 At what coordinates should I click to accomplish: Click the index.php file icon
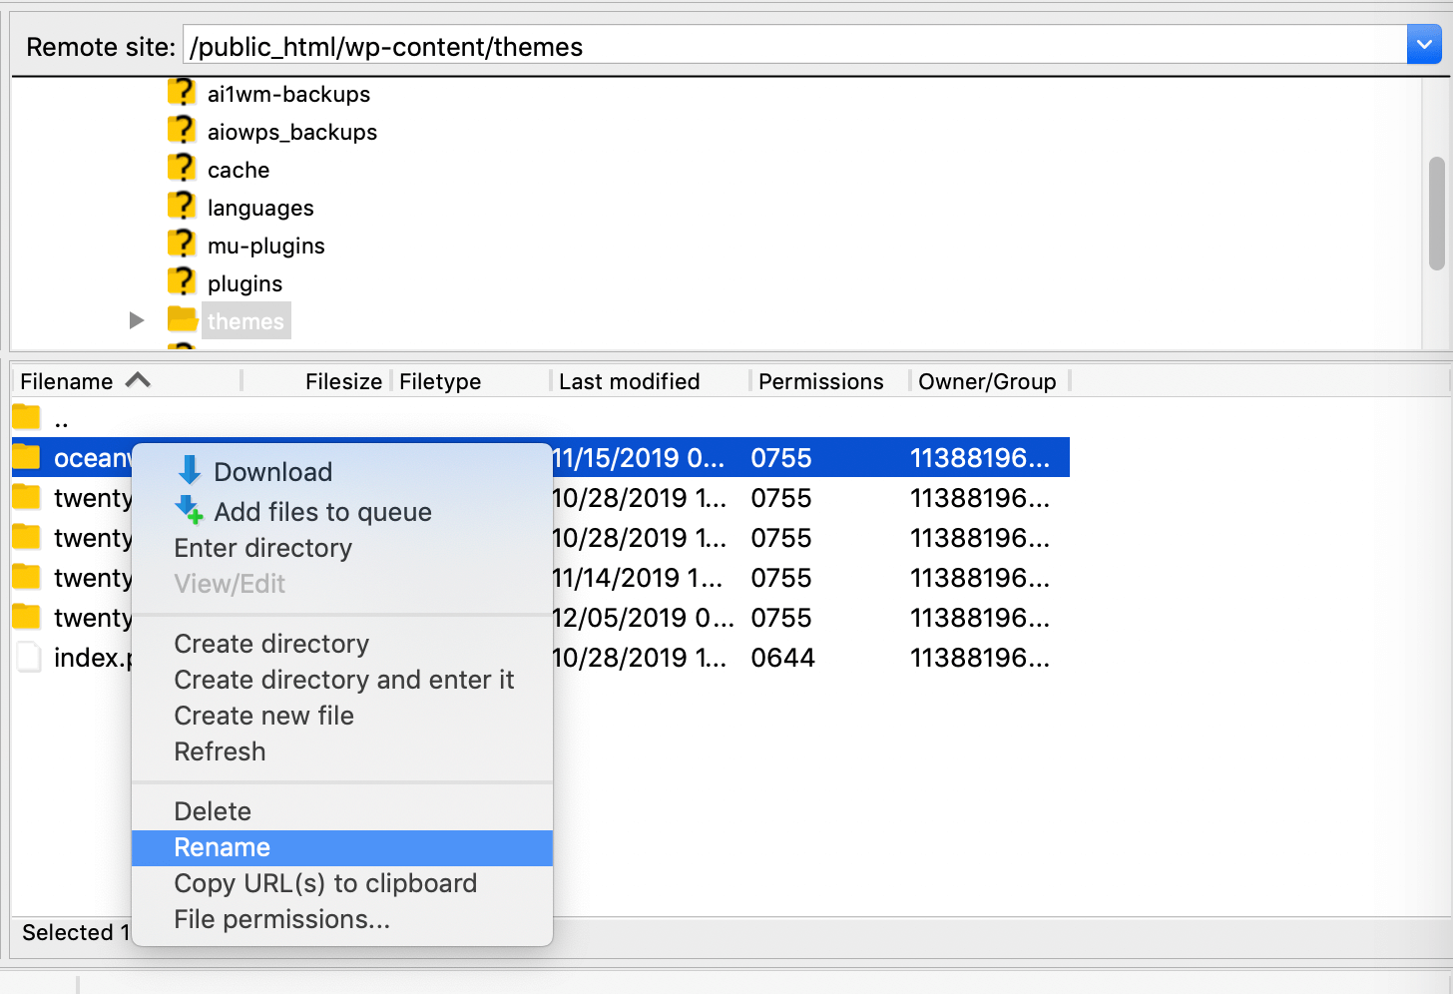click(x=27, y=657)
